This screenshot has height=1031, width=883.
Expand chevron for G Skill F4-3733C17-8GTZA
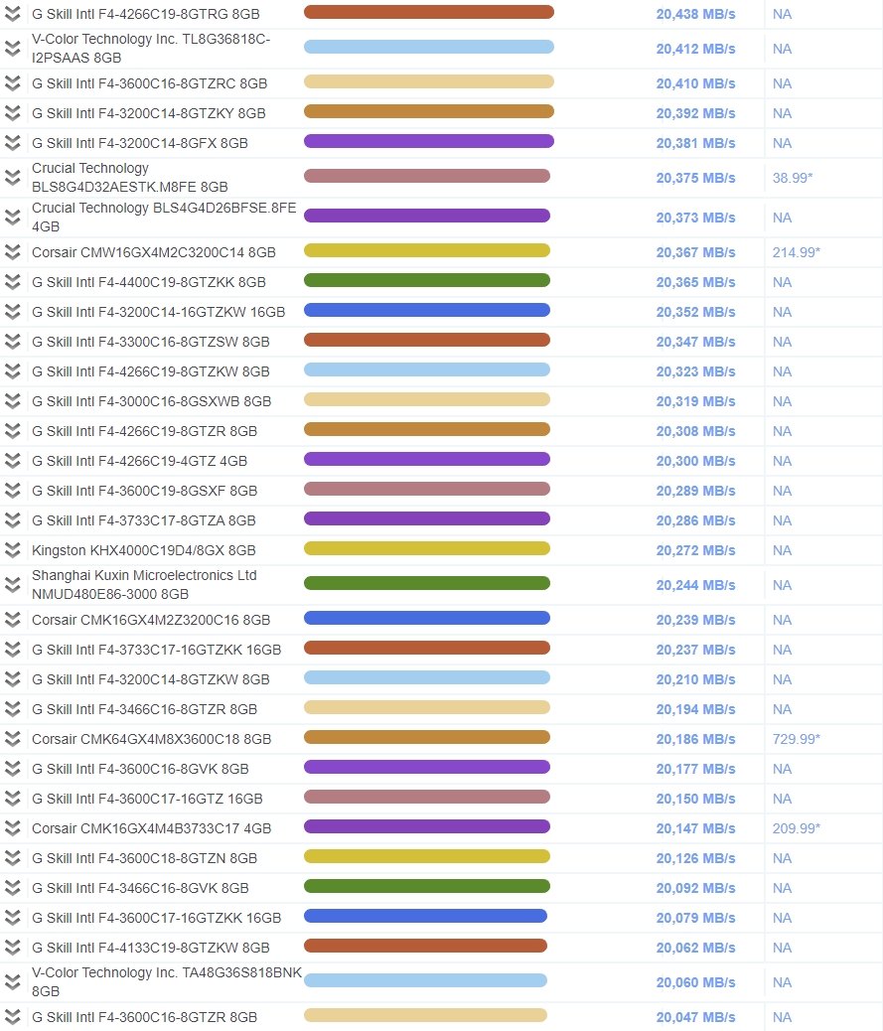[13, 520]
